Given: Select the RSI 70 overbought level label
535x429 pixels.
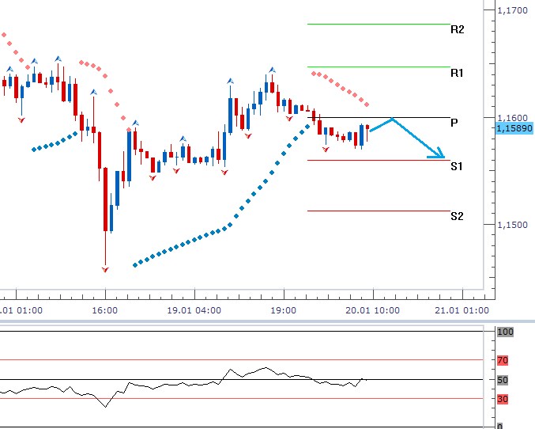Looking at the screenshot, I should pyautogui.click(x=503, y=360).
